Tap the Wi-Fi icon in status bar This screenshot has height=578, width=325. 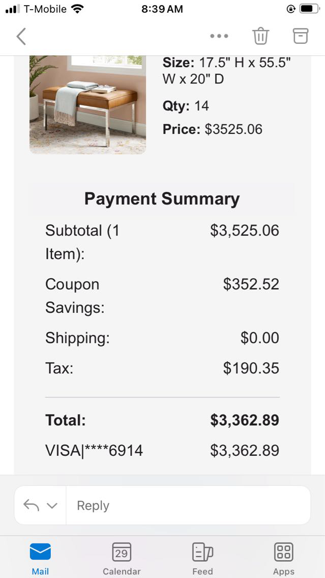point(77,9)
